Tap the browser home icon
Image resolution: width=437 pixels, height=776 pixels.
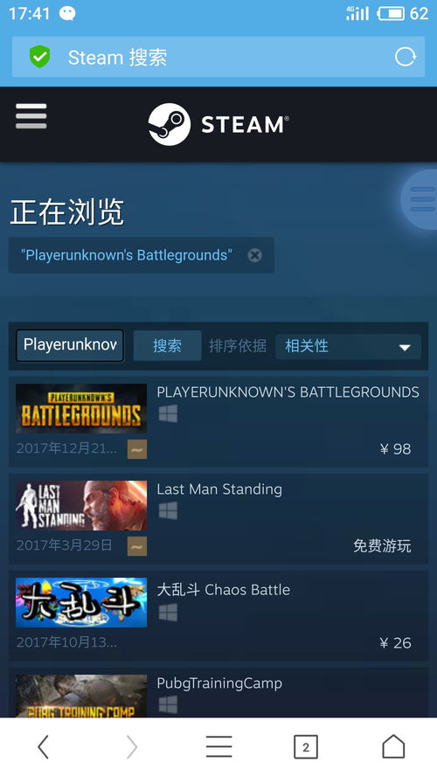(x=393, y=746)
